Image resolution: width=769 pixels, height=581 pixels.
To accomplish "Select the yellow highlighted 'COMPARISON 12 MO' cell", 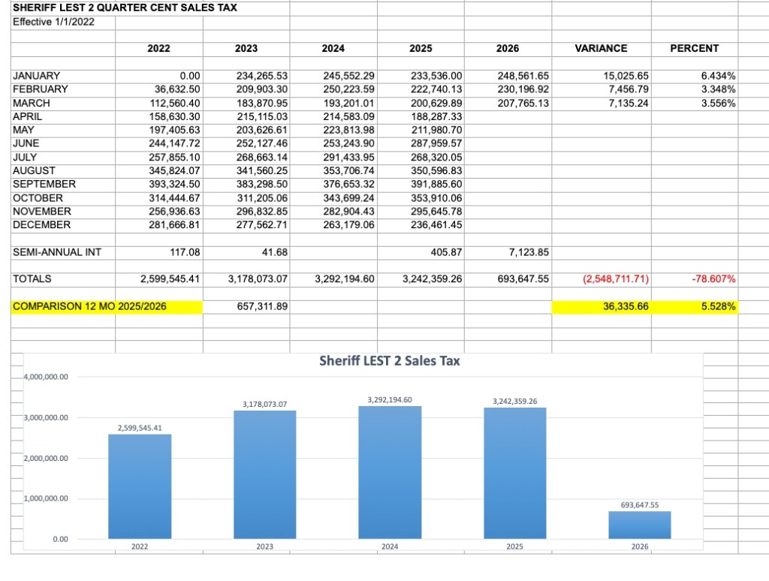I will tap(64, 307).
